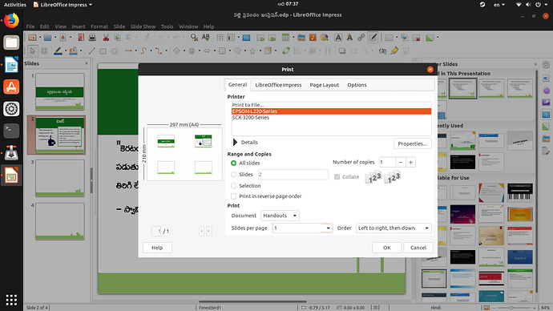Screen dimensions: 553x311
Task: Select All slides radio button
Action: 233,163
